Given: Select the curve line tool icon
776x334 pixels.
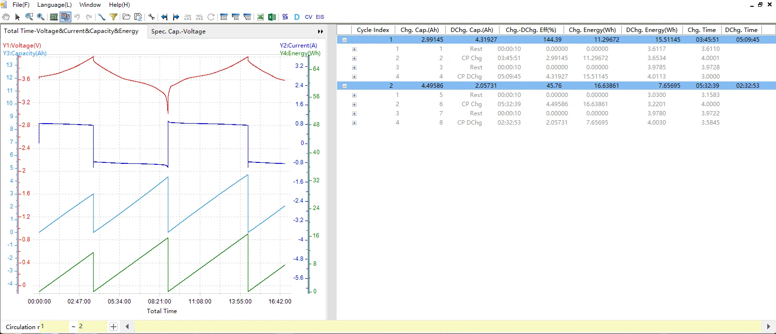Looking at the screenshot, I should click(102, 17).
